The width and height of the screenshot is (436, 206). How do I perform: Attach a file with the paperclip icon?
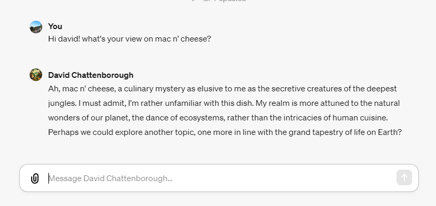pyautogui.click(x=35, y=178)
